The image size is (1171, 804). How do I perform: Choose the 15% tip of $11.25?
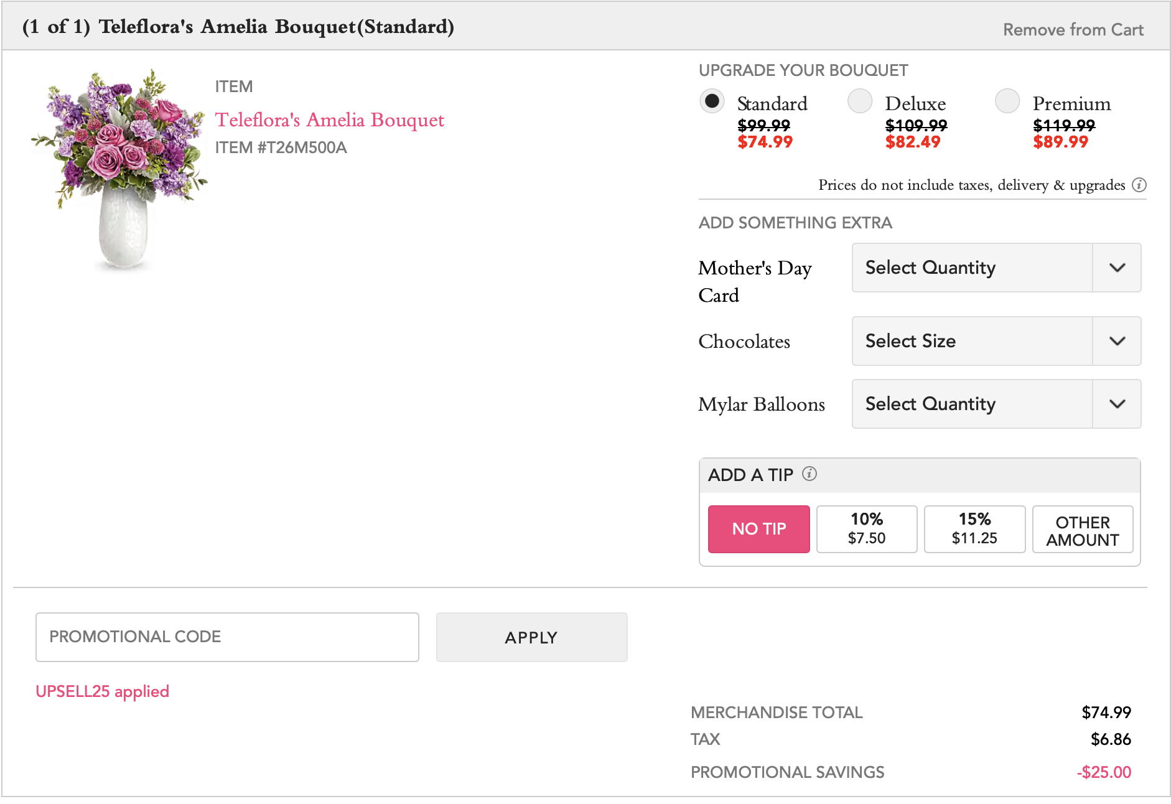[974, 529]
